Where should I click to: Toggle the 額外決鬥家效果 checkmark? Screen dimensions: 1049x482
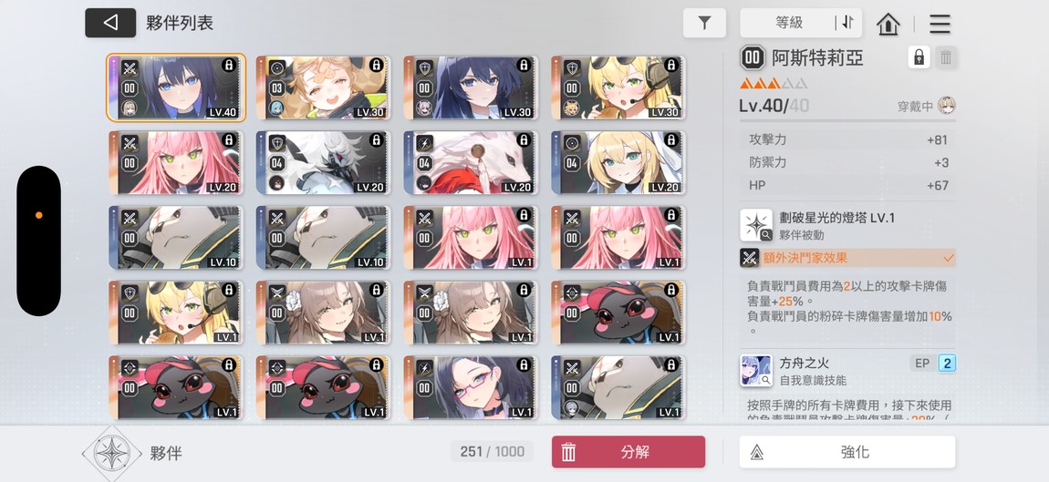coord(949,258)
